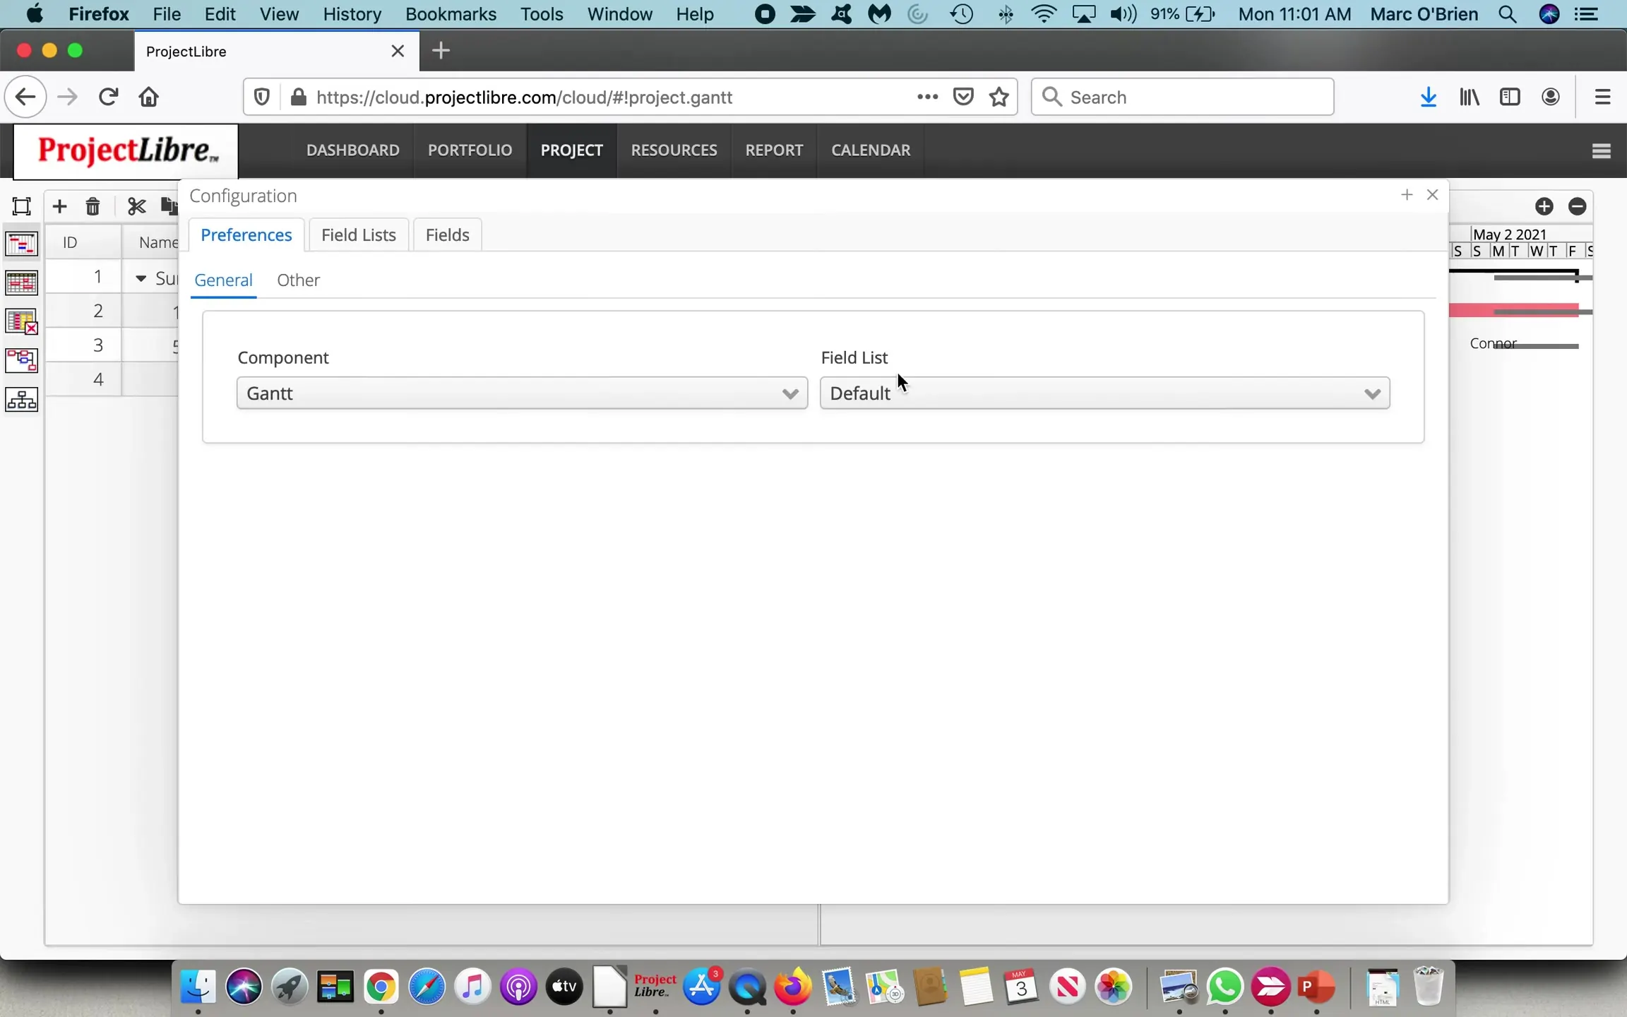
Task: Open the Gantt view sidebar icon
Action: pyautogui.click(x=22, y=244)
